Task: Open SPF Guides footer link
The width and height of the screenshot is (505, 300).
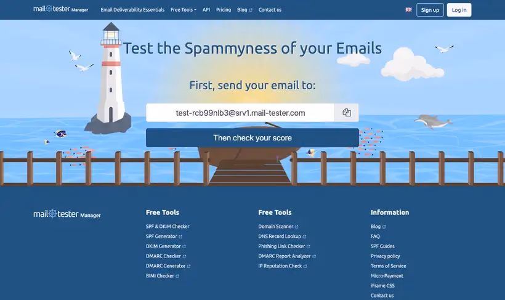Action: tap(382, 246)
